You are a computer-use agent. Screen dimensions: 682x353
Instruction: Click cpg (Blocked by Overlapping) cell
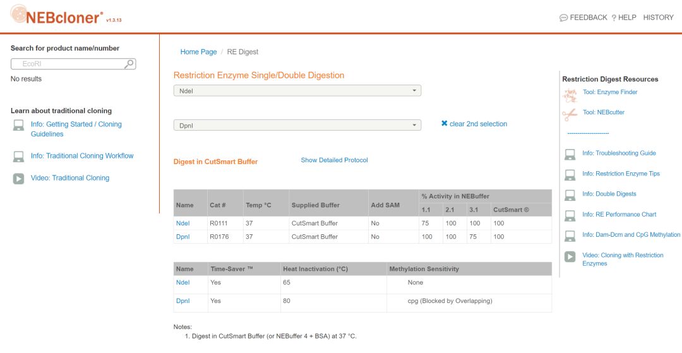click(450, 301)
